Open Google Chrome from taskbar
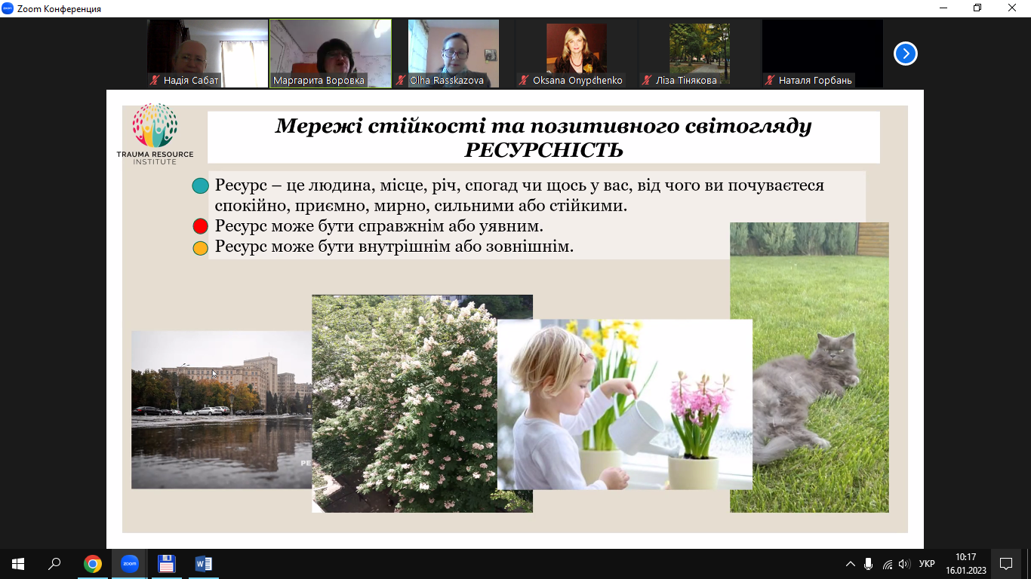 [92, 564]
